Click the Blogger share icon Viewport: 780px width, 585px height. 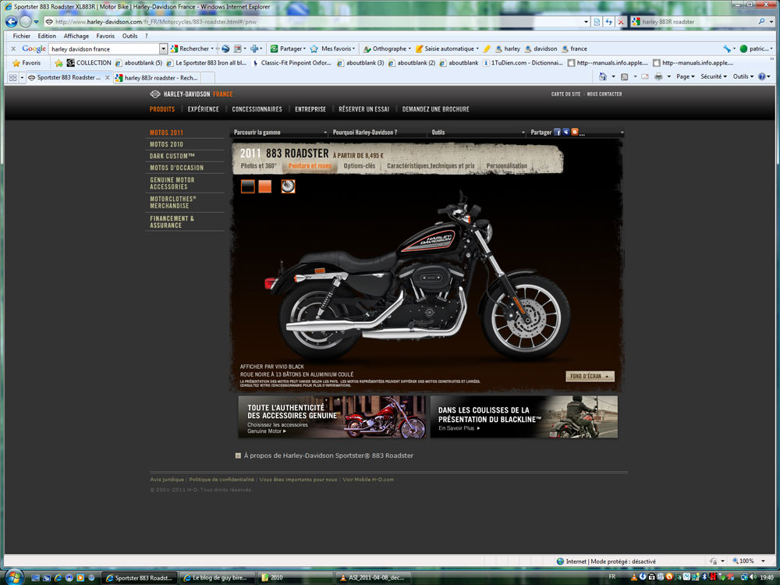575,133
